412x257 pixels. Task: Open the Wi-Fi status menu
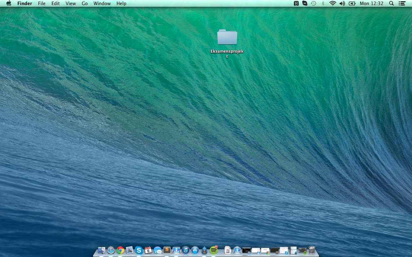tap(332, 4)
